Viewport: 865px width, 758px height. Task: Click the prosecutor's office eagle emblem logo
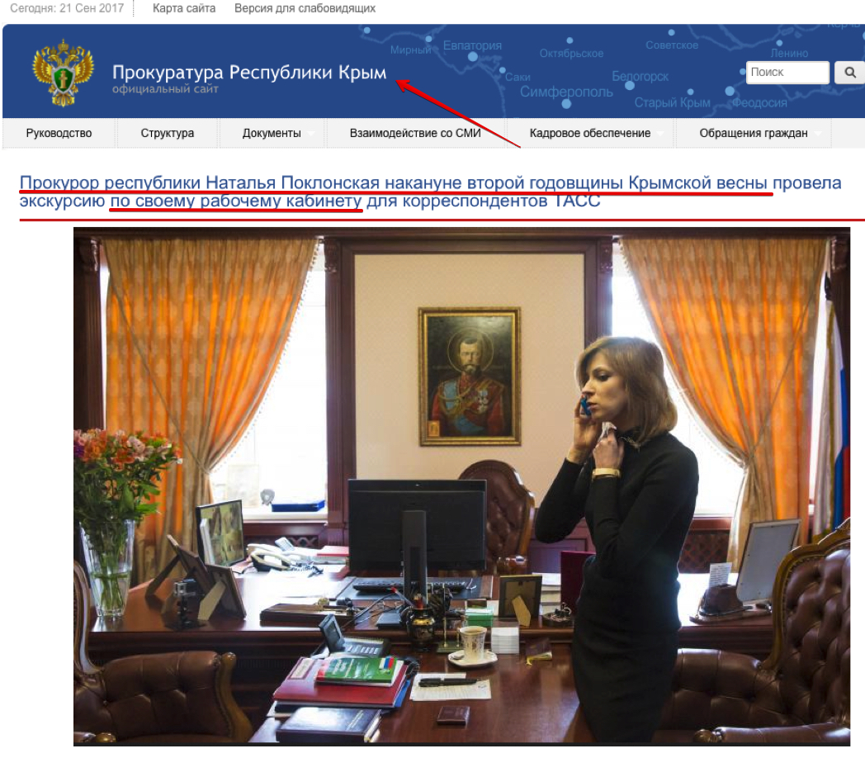pyautogui.click(x=63, y=73)
